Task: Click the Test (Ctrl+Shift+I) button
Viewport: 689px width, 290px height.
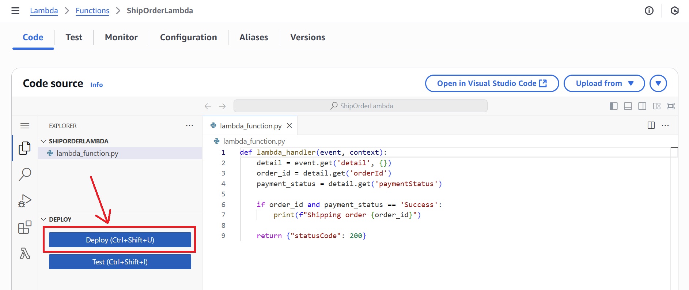Action: click(120, 262)
